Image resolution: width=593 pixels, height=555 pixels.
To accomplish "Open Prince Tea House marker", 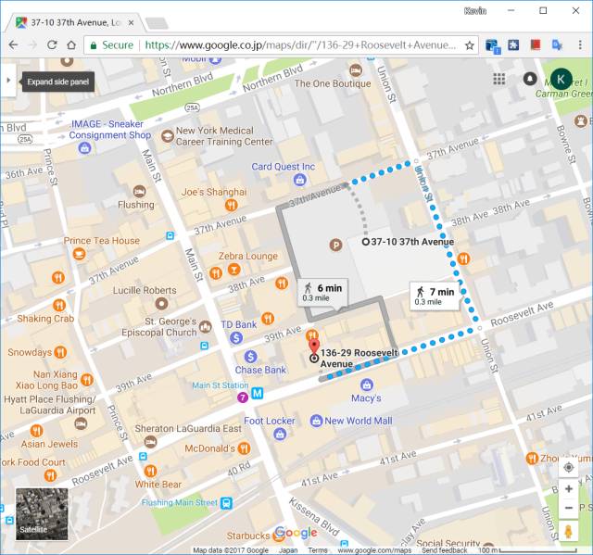I will (79, 254).
